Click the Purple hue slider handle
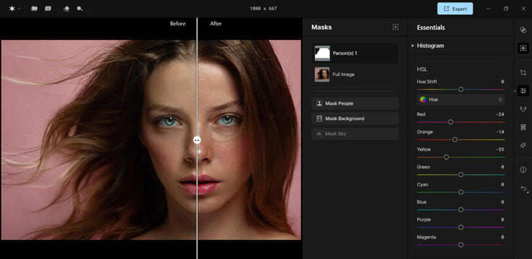 tap(461, 227)
